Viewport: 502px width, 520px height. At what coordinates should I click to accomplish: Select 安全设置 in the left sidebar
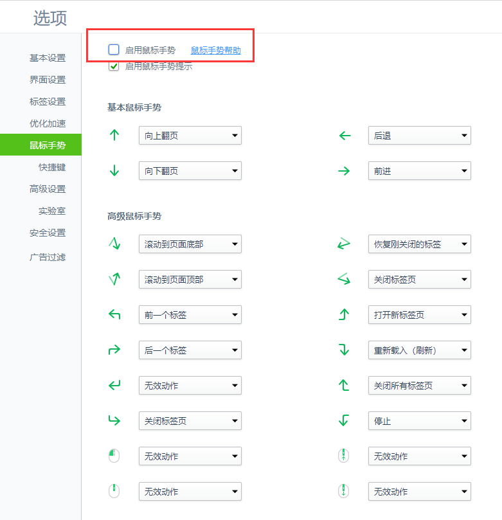pyautogui.click(x=48, y=233)
